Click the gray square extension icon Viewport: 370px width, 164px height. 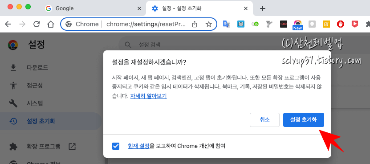click(312, 24)
